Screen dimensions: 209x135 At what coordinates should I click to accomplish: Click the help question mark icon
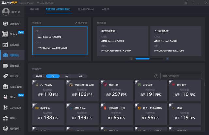pyautogui.click(x=156, y=76)
